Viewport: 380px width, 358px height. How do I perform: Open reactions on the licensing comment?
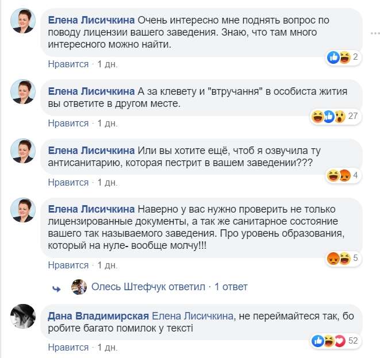[x=343, y=57]
